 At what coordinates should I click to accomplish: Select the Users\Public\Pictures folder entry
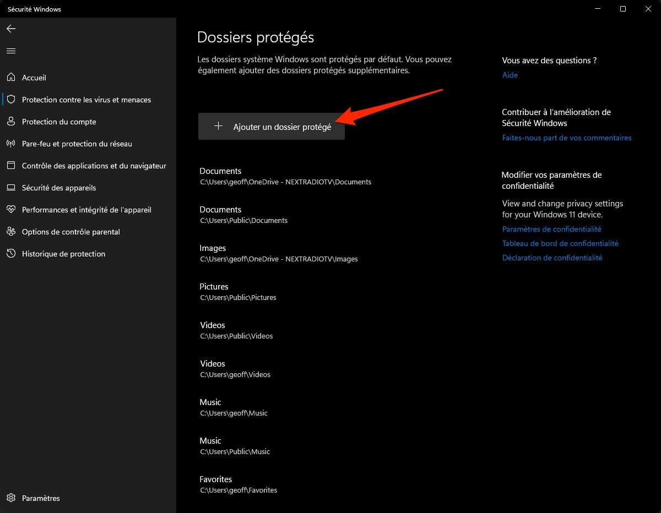[238, 292]
